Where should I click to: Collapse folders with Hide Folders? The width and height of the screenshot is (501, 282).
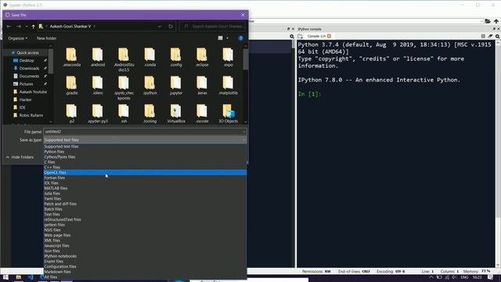20,157
